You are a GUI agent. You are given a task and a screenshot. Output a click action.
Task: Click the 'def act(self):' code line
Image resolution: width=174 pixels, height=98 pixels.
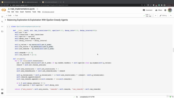coord(19,59)
